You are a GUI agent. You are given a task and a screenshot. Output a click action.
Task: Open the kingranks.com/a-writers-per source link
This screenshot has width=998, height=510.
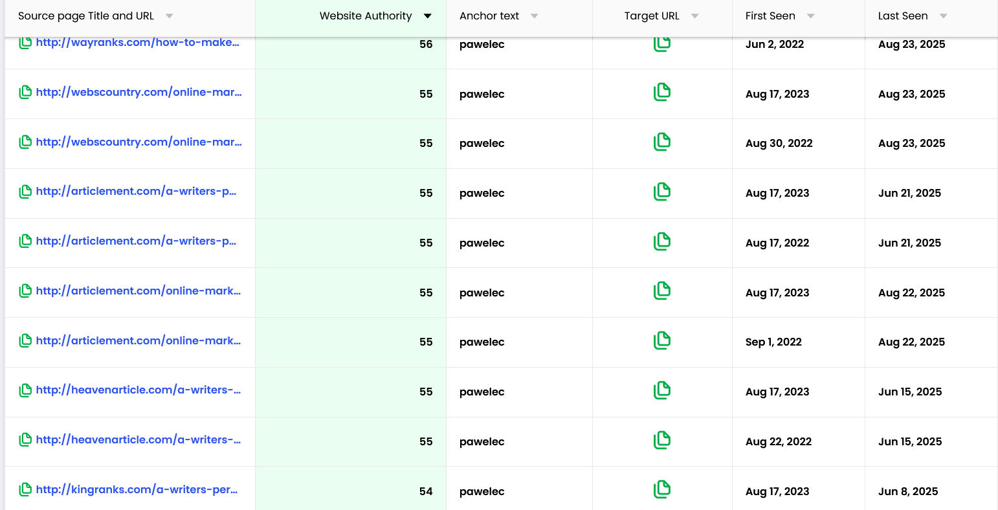point(137,490)
